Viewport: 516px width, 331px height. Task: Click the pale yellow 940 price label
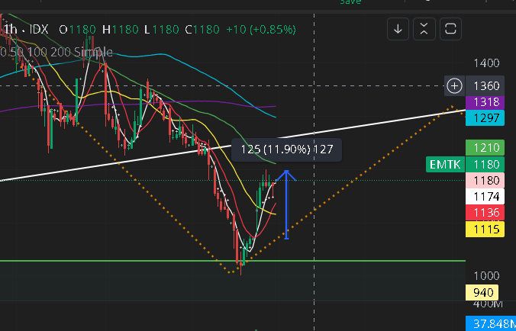click(x=482, y=292)
